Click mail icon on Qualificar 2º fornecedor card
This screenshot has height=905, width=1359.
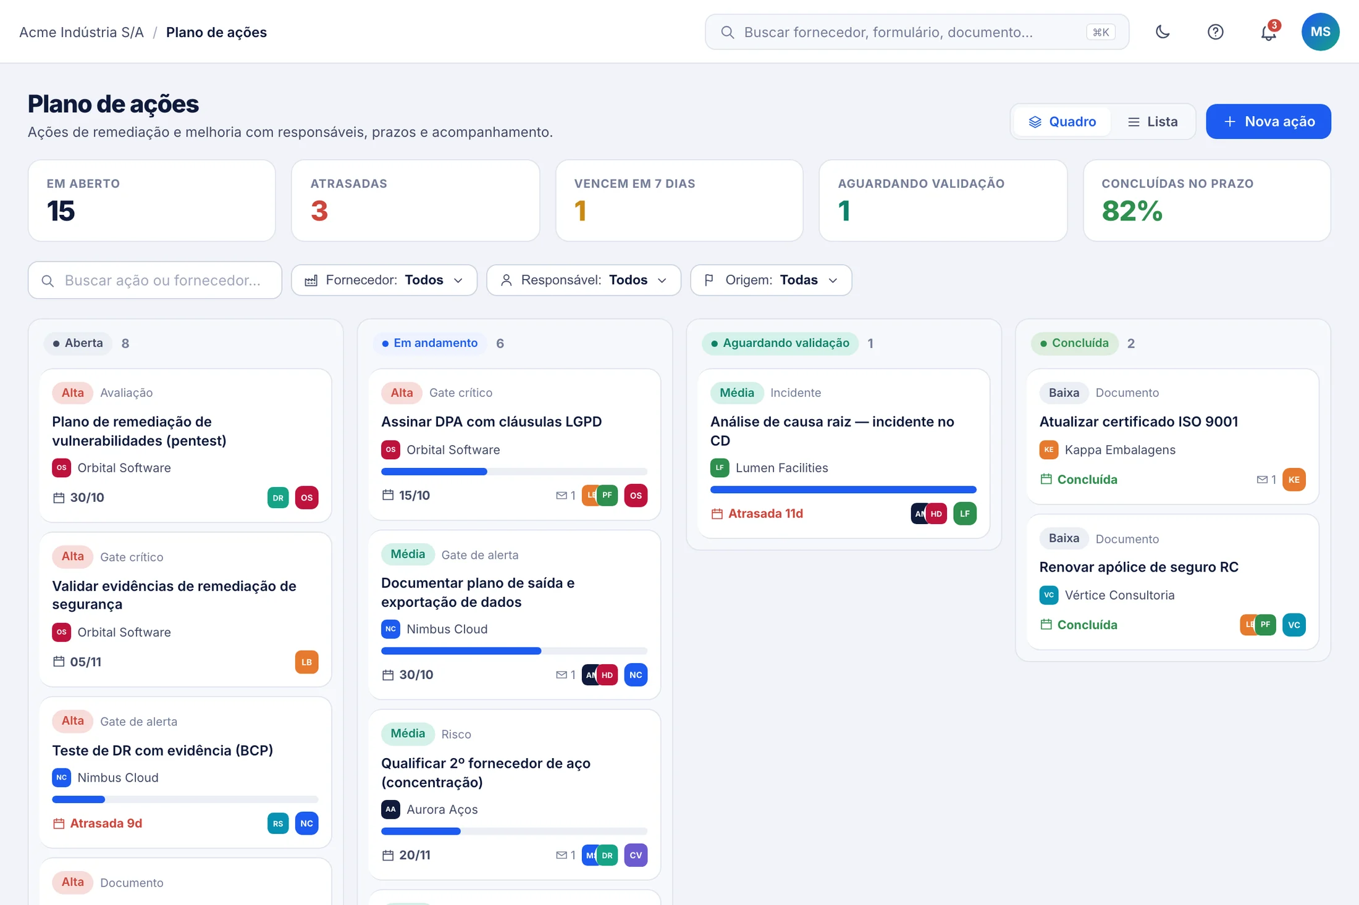click(x=561, y=855)
